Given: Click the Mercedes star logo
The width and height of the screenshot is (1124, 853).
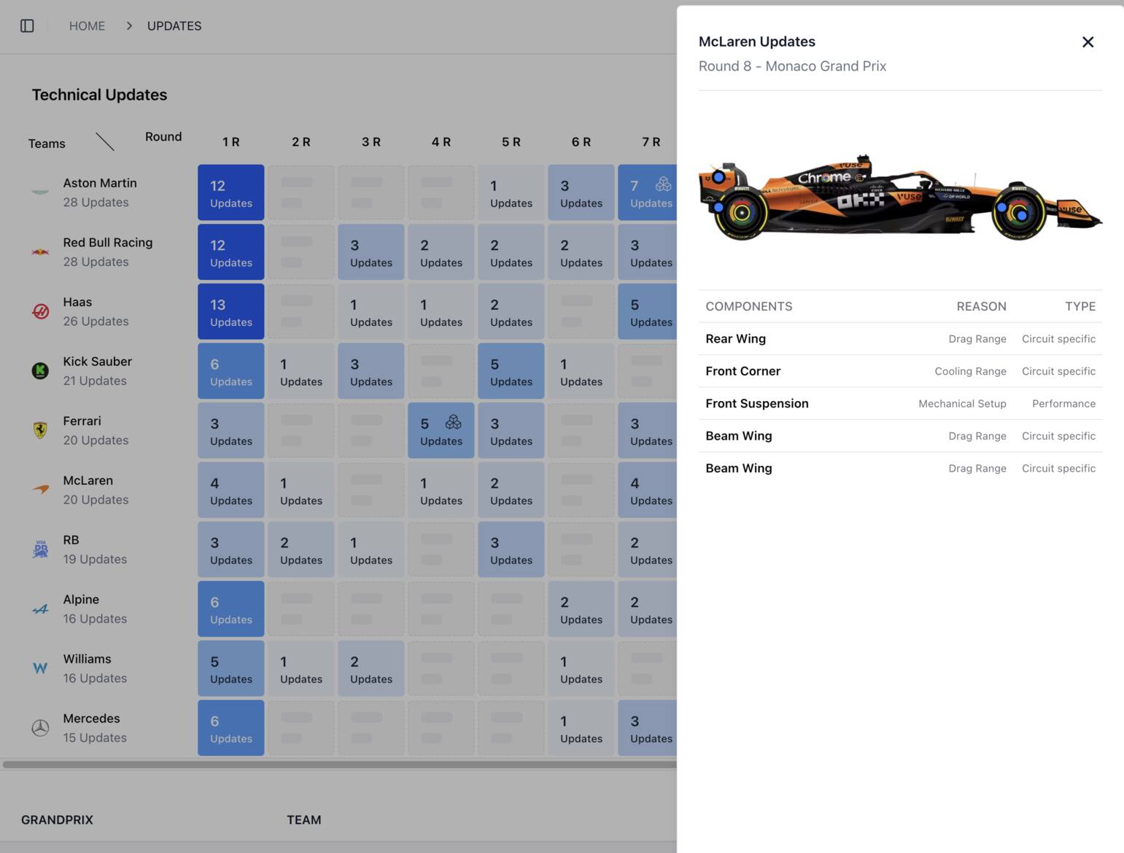Looking at the screenshot, I should click(40, 728).
